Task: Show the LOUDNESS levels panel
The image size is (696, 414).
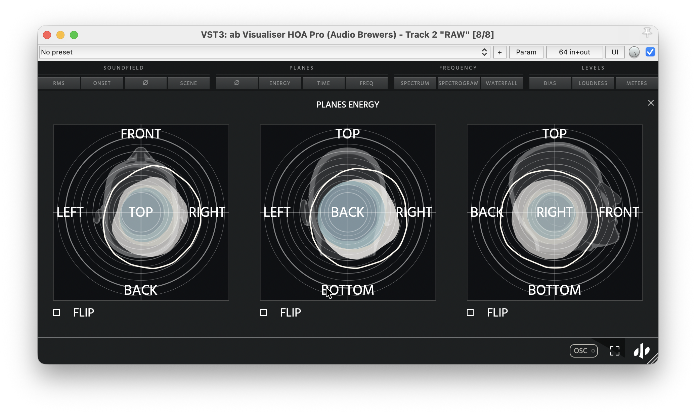Action: [x=593, y=83]
